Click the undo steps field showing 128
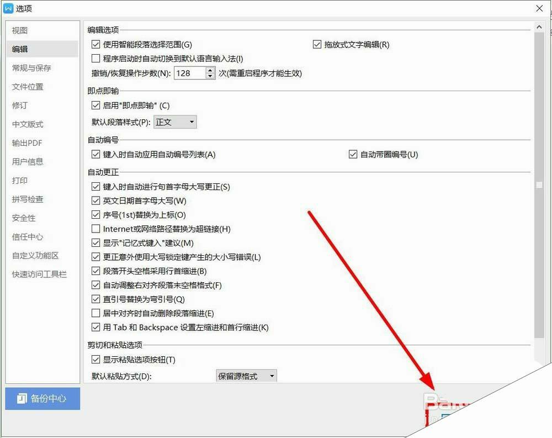The image size is (552, 438). [x=190, y=73]
